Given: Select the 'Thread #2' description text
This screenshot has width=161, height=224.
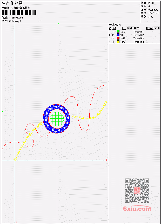Looking at the screenshot, I should (138, 35).
